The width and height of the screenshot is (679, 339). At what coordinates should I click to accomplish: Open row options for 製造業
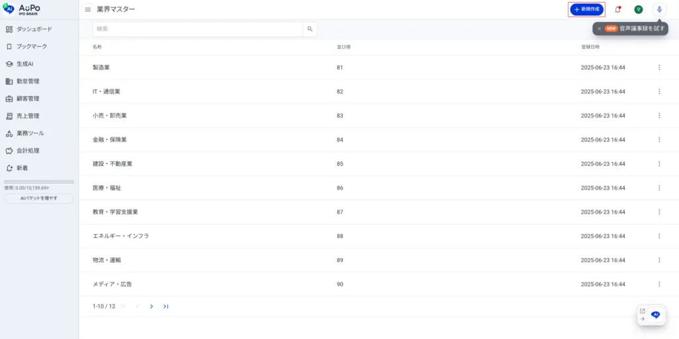pyautogui.click(x=659, y=68)
